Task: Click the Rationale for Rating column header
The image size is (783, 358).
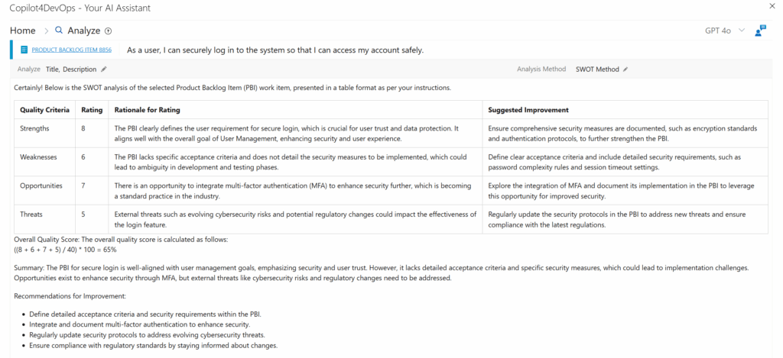Action: point(147,110)
